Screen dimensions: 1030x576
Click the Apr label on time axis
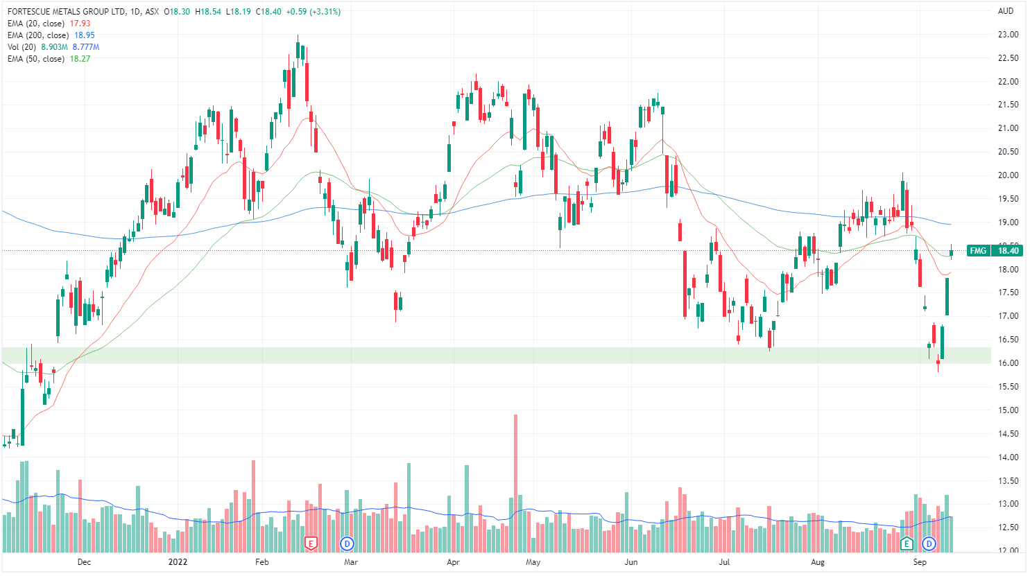pos(453,562)
